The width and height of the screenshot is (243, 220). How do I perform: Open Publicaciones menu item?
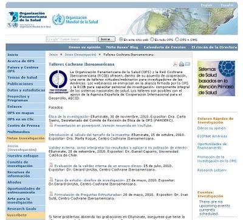(26, 84)
